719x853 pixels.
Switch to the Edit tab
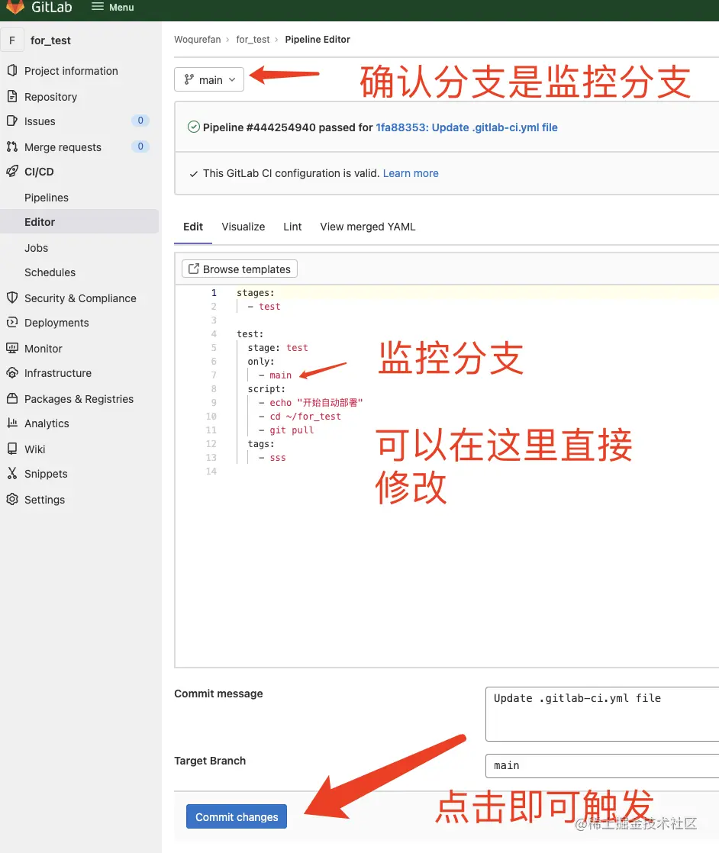[192, 227]
